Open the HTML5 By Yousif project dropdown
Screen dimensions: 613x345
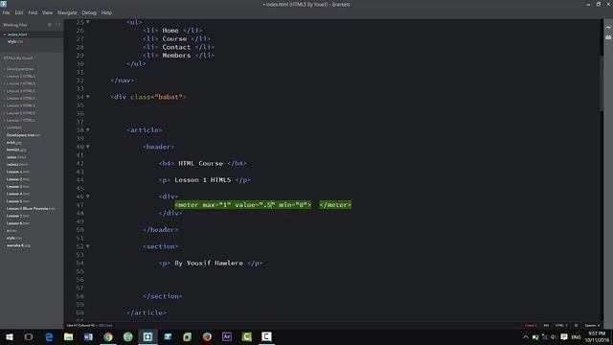point(18,57)
